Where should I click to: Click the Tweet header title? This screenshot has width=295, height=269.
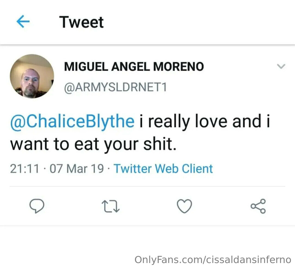tap(81, 22)
